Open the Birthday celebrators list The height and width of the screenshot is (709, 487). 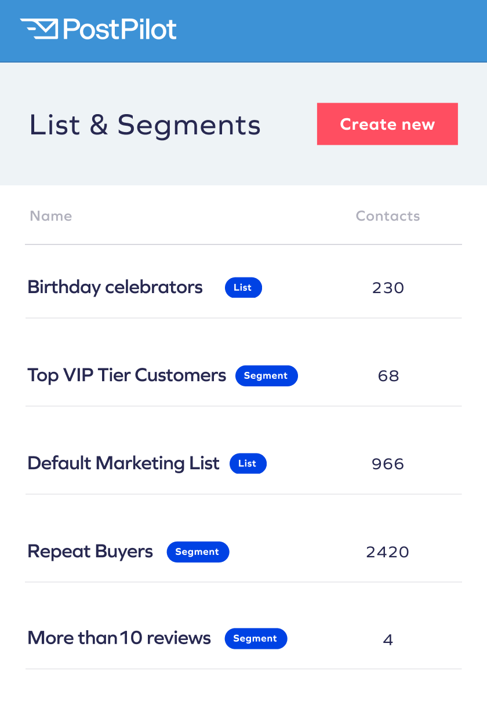(x=115, y=287)
